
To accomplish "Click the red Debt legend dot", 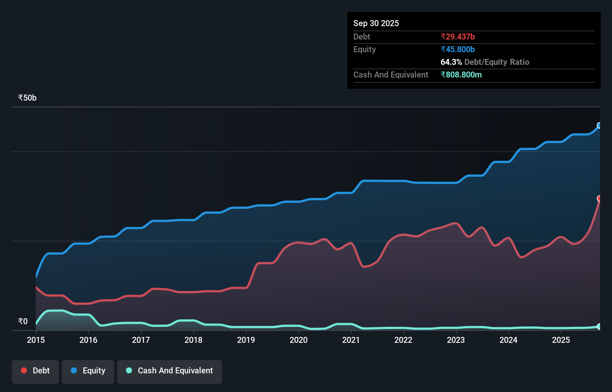I will click(23, 370).
